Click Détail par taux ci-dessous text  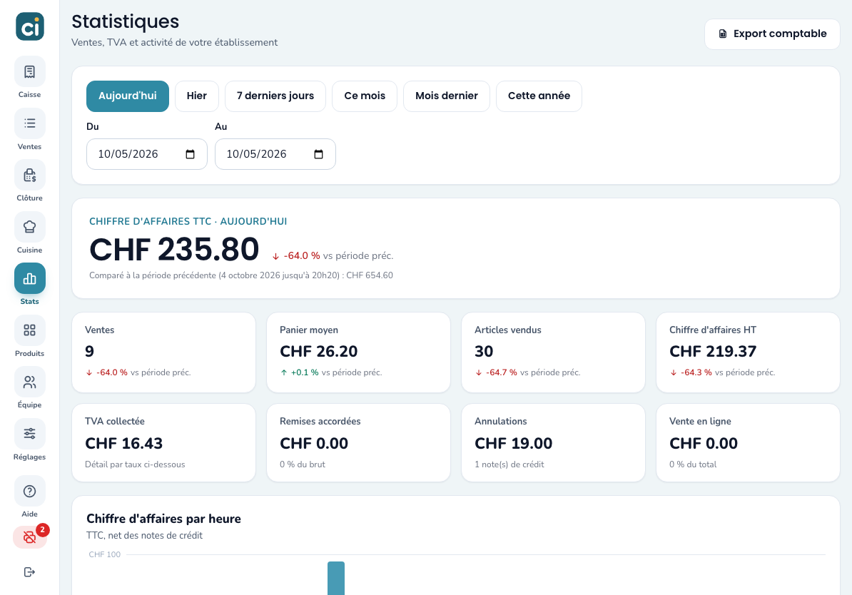coord(135,464)
